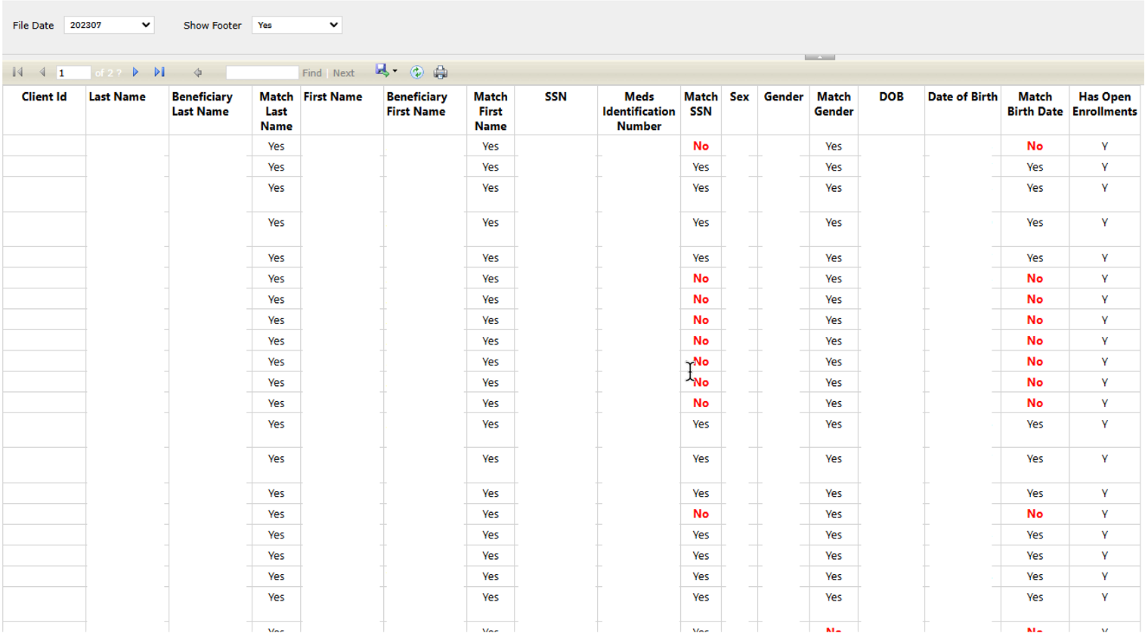This screenshot has width=1145, height=639.
Task: Jump to the last report page
Action: [159, 73]
